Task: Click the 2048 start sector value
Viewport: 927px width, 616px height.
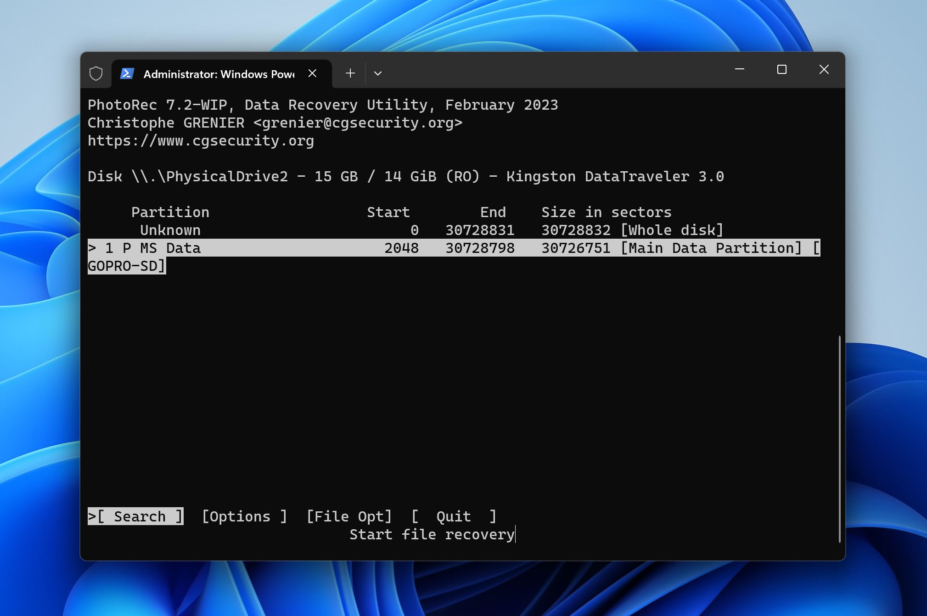Action: [402, 248]
